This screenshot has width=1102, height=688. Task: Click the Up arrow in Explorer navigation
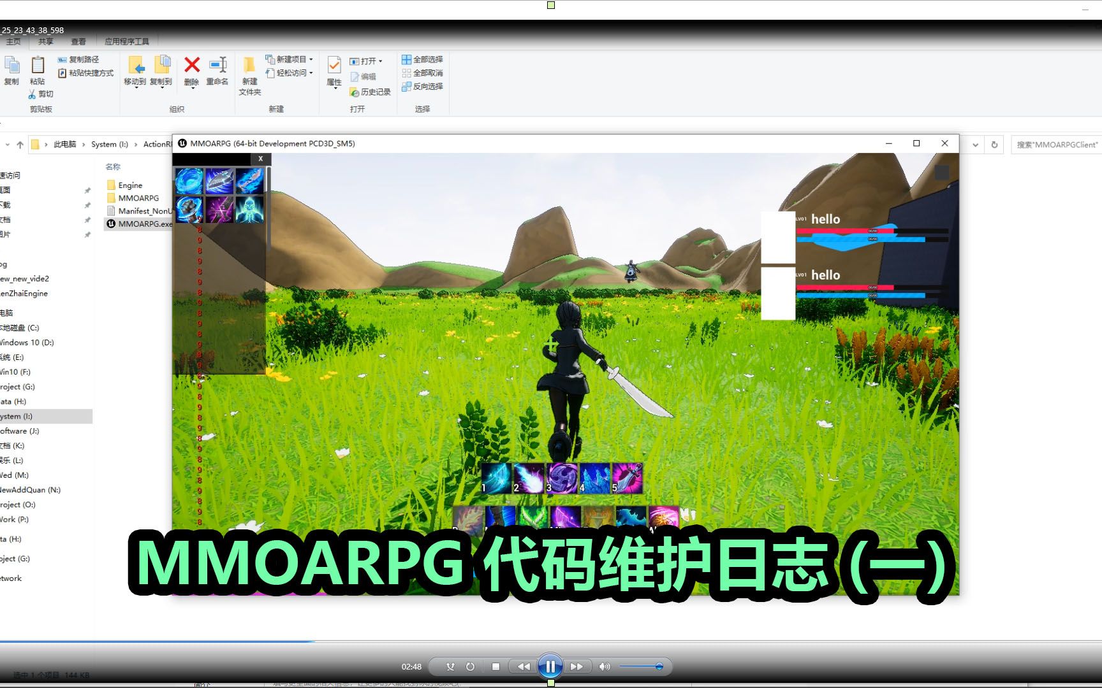(20, 145)
